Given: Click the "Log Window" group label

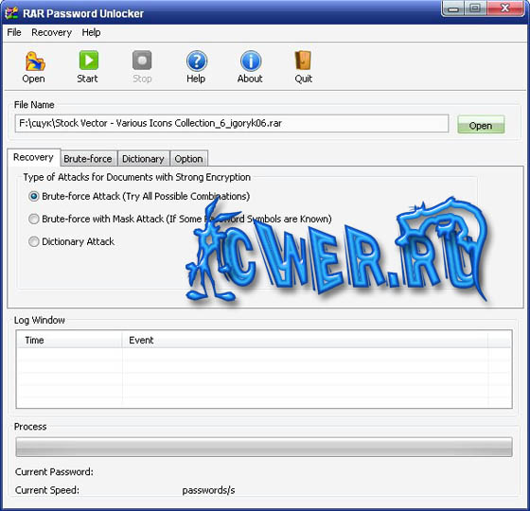Looking at the screenshot, I should 39,320.
